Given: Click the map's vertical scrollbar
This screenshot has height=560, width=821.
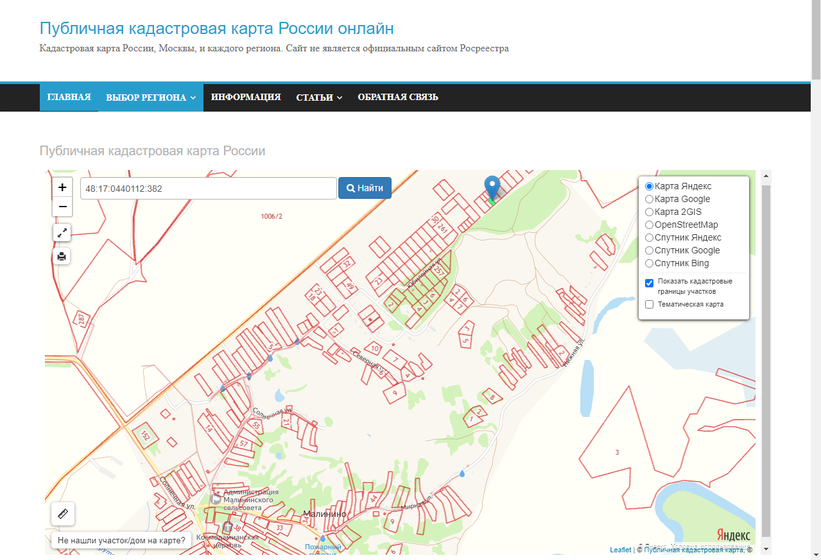Looking at the screenshot, I should pyautogui.click(x=766, y=359).
